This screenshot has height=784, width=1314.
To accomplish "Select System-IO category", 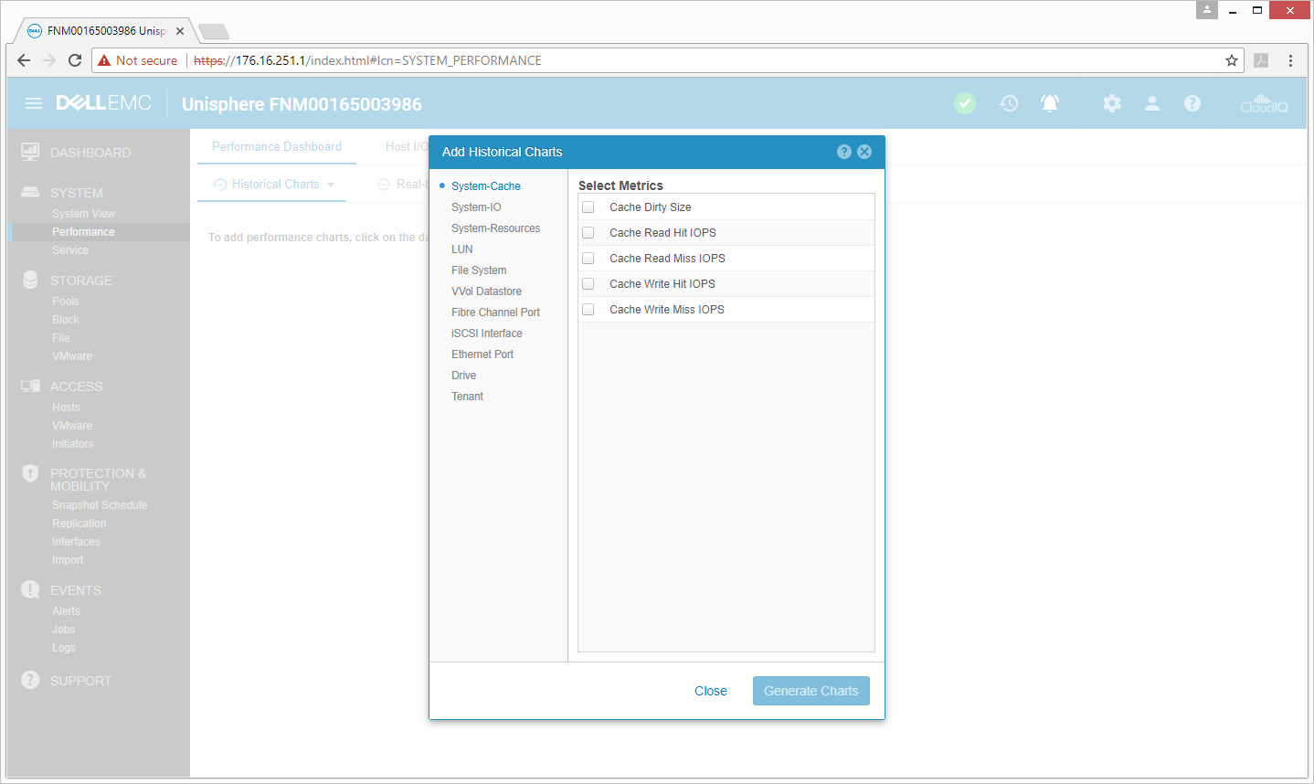I will coord(476,207).
